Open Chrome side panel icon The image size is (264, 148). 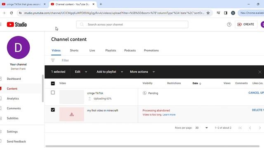(x=226, y=13)
